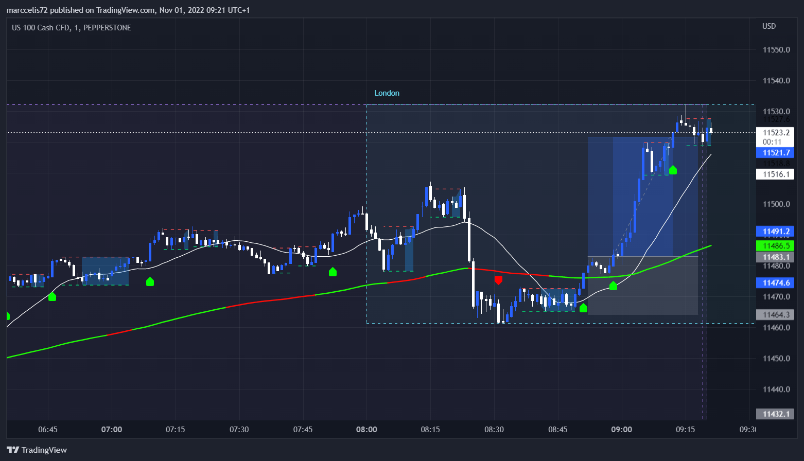Click the red shield warning marker near 08:30
Image resolution: width=804 pixels, height=461 pixels.
click(498, 280)
